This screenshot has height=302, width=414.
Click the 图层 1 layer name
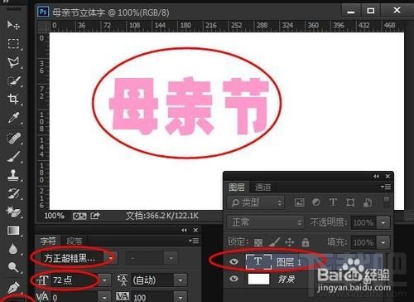[288, 261]
